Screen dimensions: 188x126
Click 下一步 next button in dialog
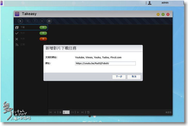click(119, 77)
